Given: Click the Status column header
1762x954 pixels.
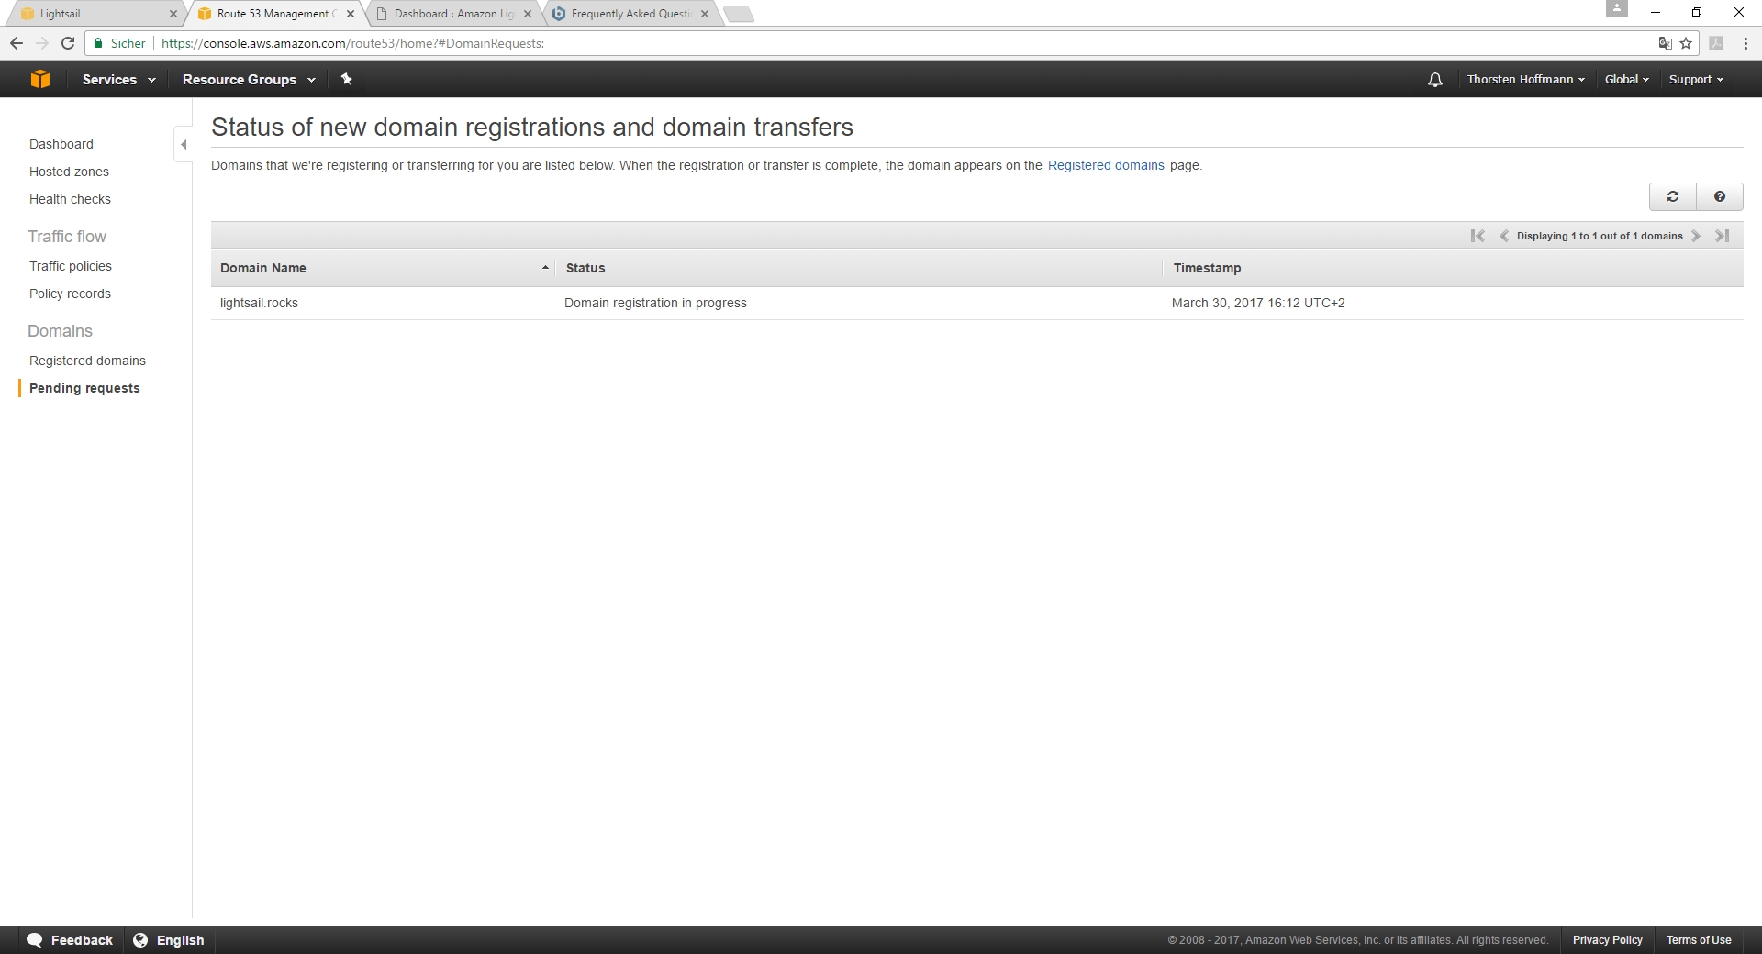Looking at the screenshot, I should pyautogui.click(x=859, y=268).
